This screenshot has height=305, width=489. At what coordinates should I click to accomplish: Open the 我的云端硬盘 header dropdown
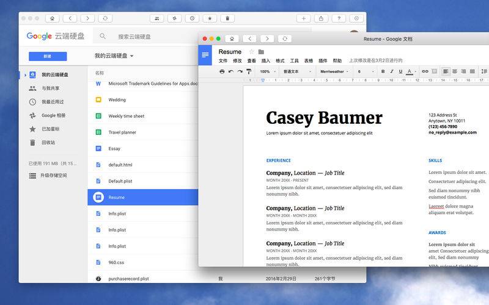[114, 56]
